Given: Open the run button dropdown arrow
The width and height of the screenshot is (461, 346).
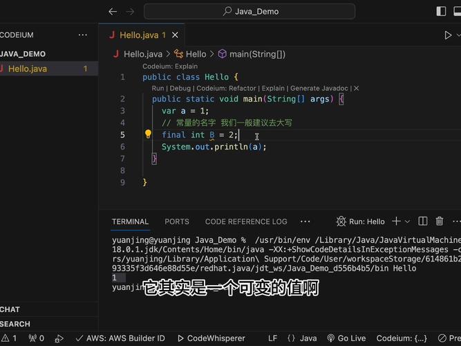Looking at the screenshot, I should click(x=458, y=35).
